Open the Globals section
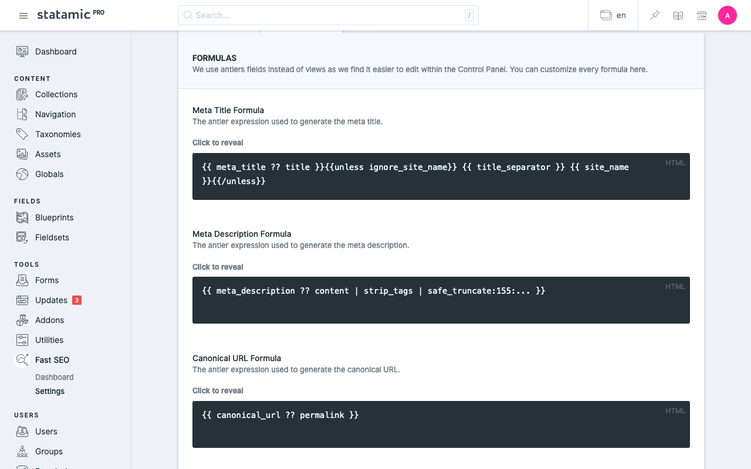This screenshot has width=751, height=469. pyautogui.click(x=49, y=174)
